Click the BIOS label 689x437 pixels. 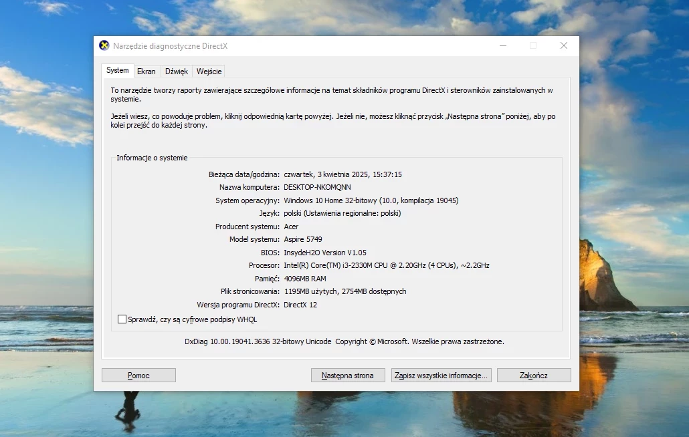[270, 253]
